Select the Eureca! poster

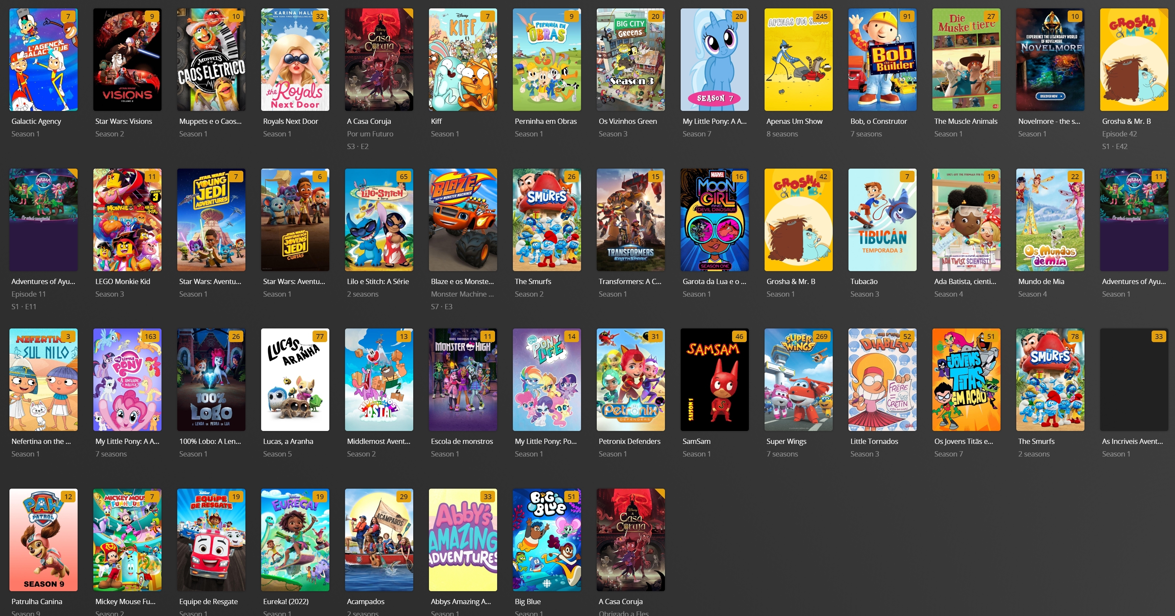(x=295, y=540)
